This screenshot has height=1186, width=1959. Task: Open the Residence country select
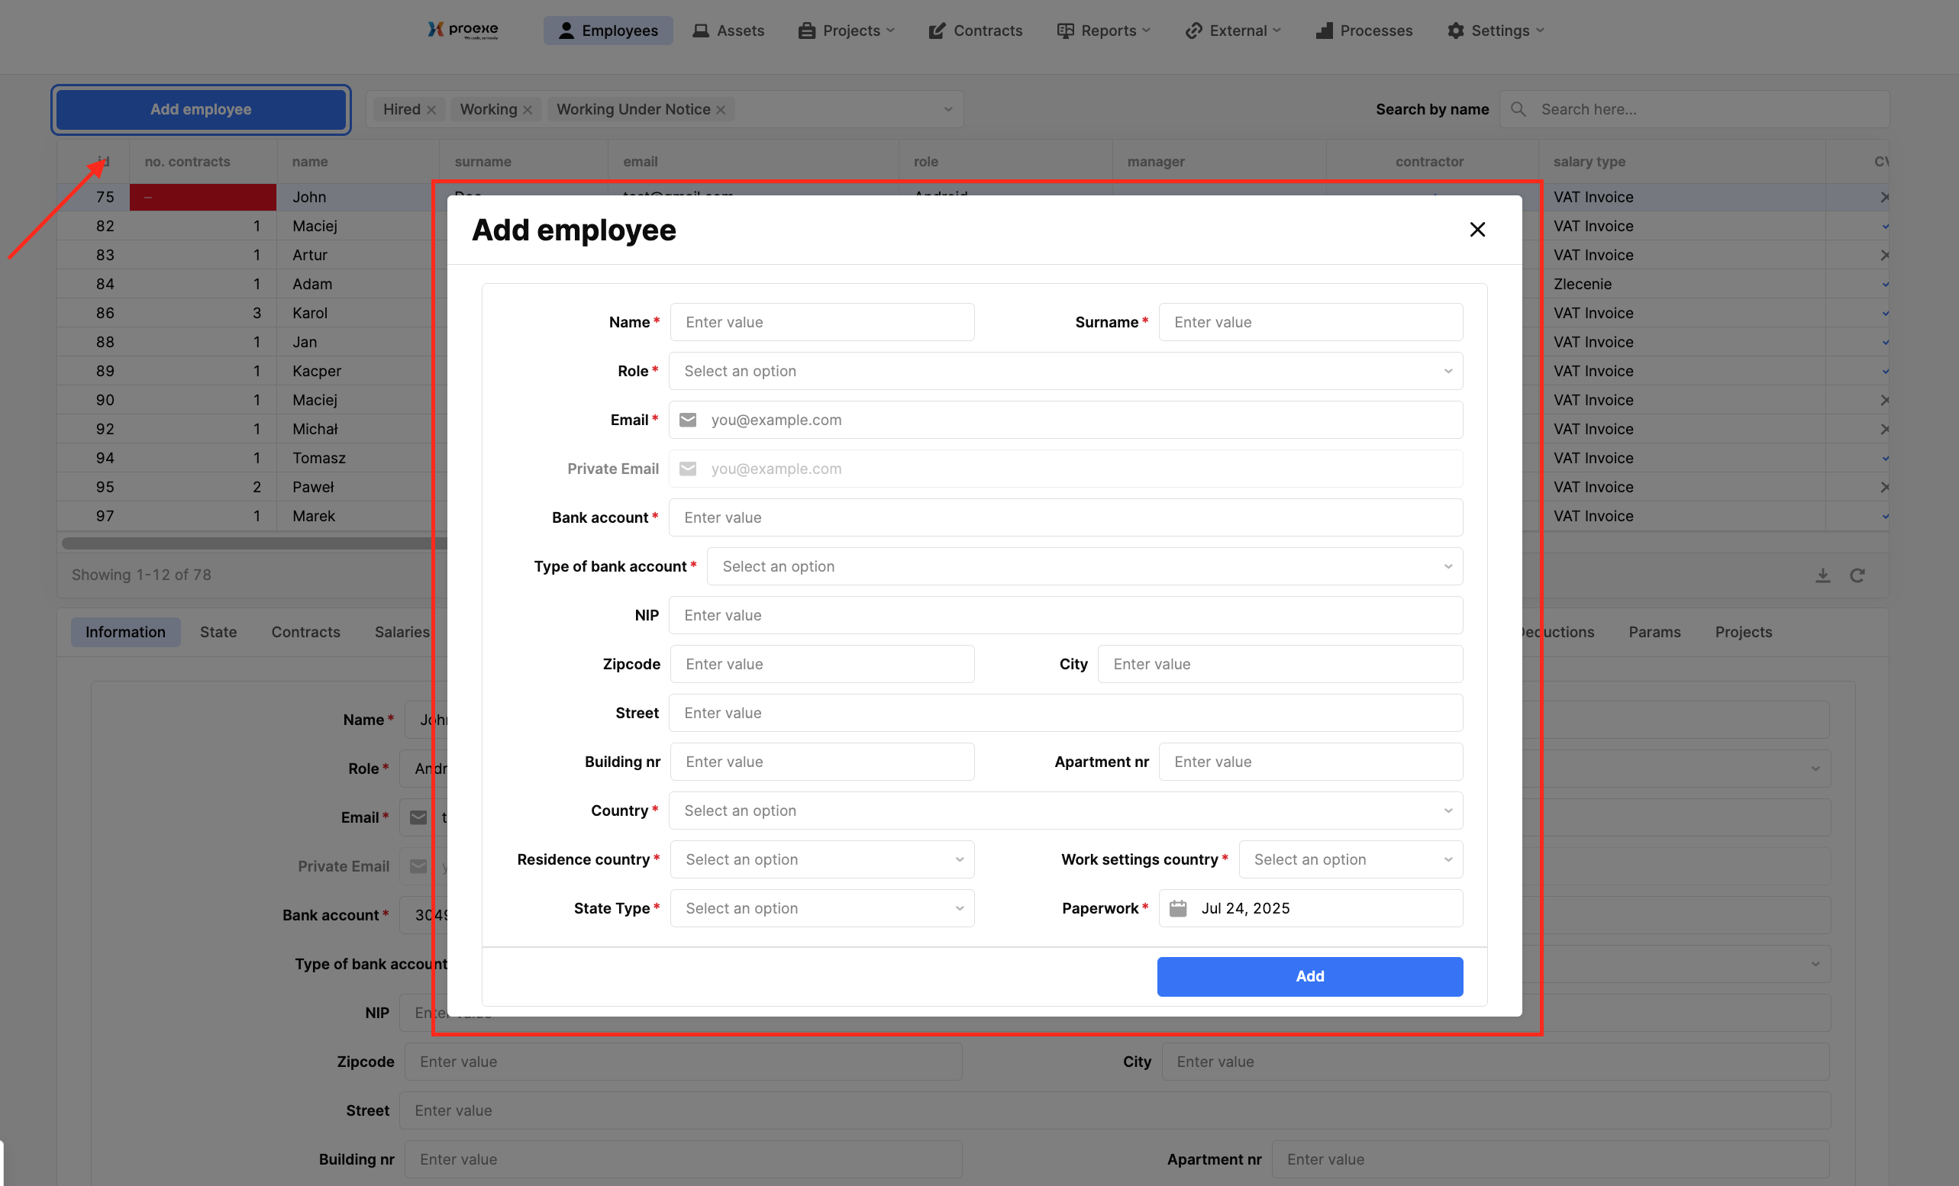(x=821, y=859)
